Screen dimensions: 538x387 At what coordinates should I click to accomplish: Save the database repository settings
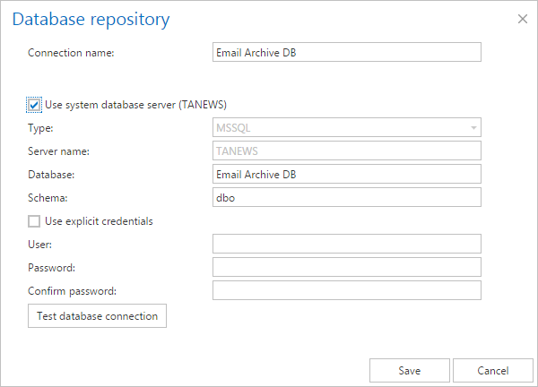pyautogui.click(x=409, y=370)
